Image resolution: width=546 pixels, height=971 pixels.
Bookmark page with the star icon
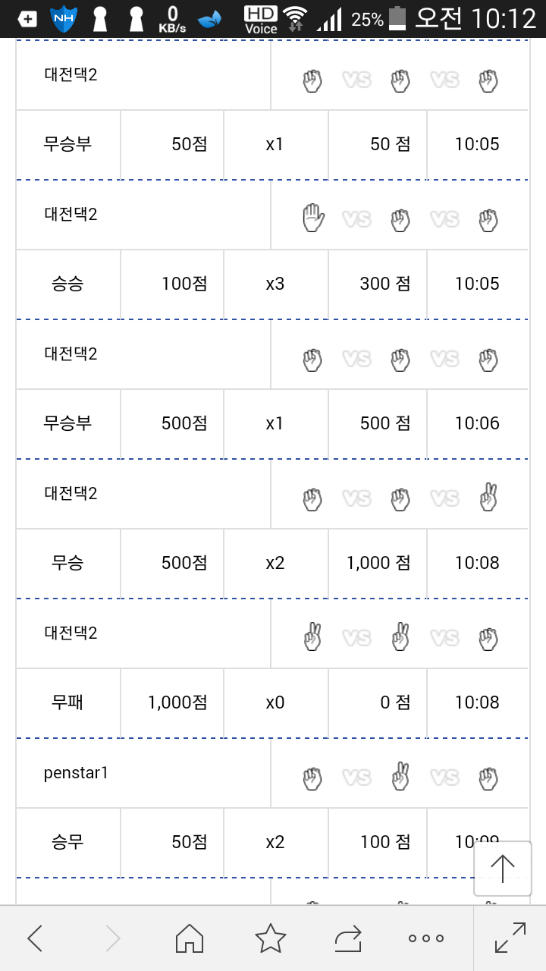[270, 938]
